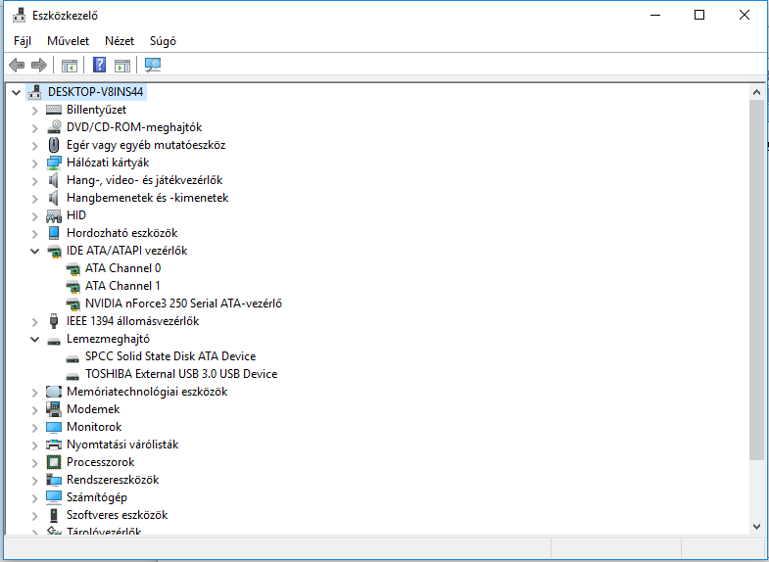Click the Rendszereszközök icon
The height and width of the screenshot is (562, 769).
tap(54, 480)
